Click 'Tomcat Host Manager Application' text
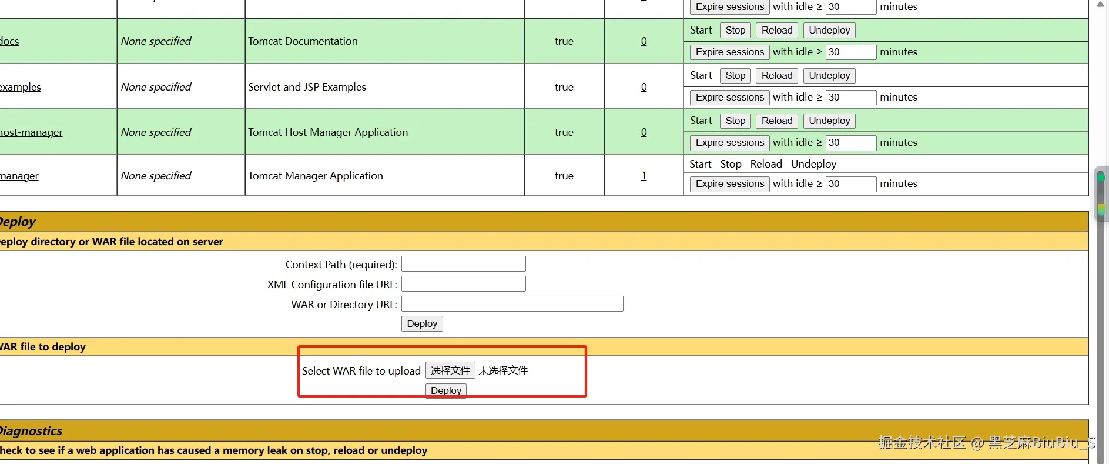The height and width of the screenshot is (464, 1109). [328, 132]
